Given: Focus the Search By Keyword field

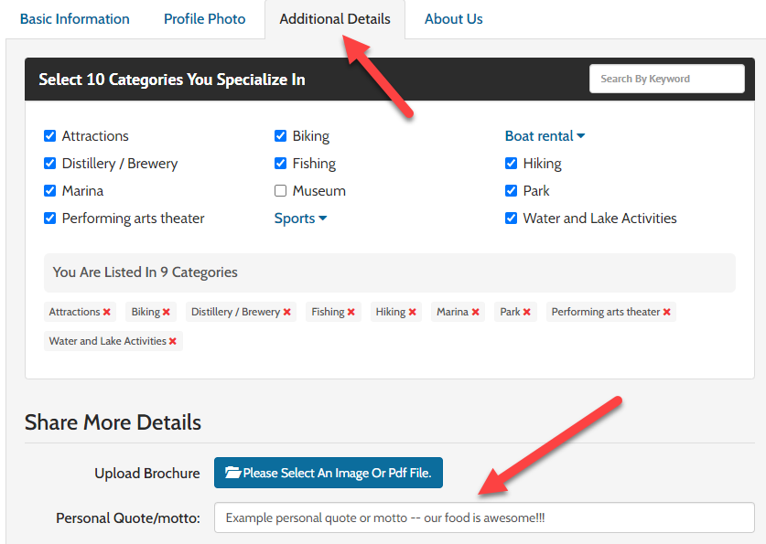Looking at the screenshot, I should (666, 79).
